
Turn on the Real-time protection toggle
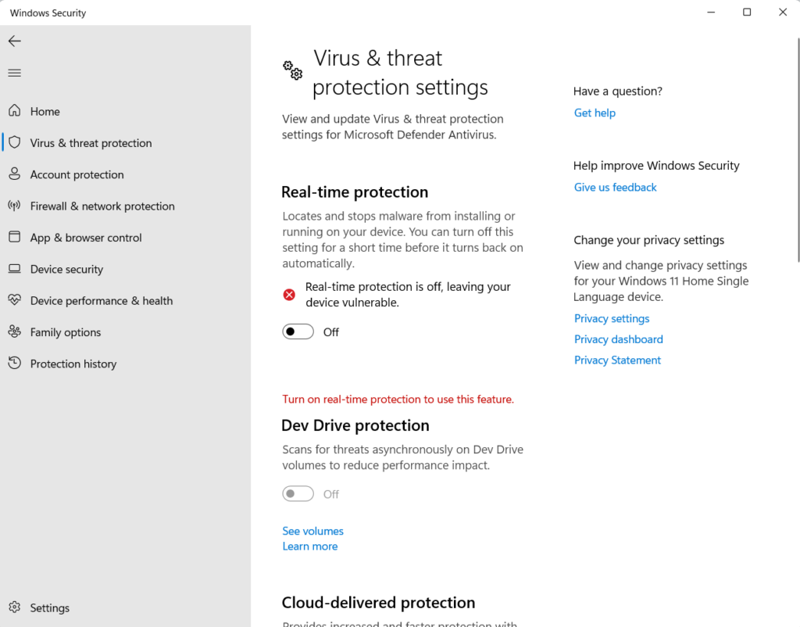point(298,331)
